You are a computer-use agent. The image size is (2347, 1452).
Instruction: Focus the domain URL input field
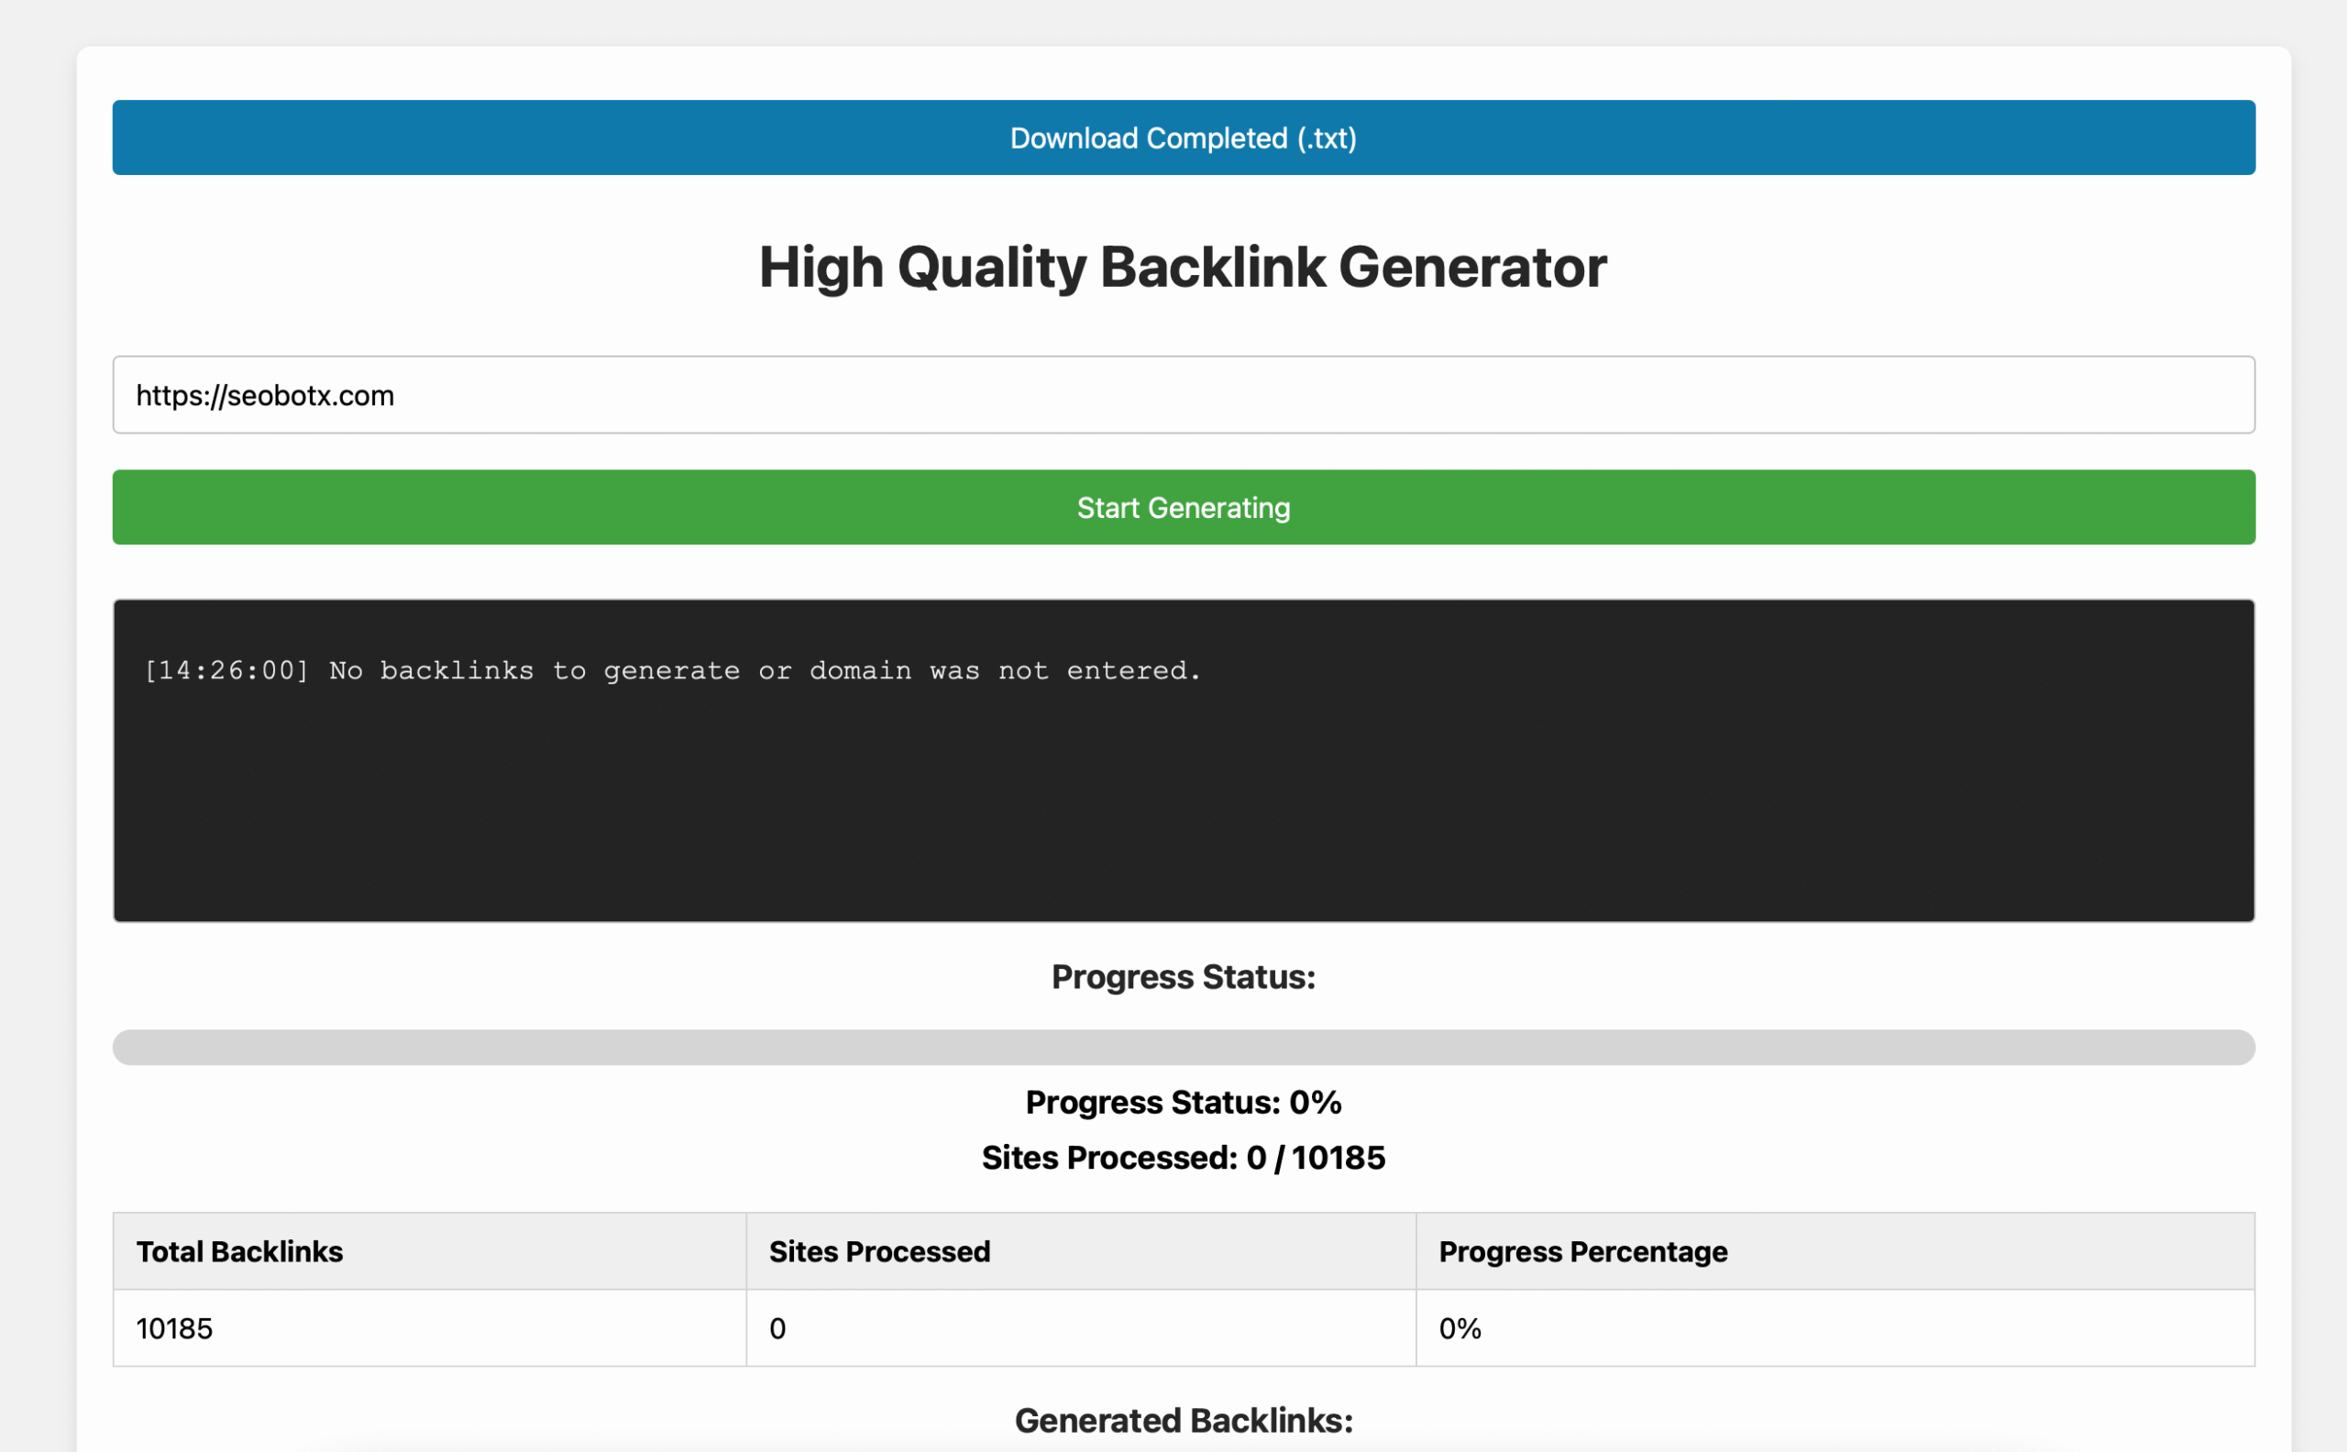[x=1183, y=395]
